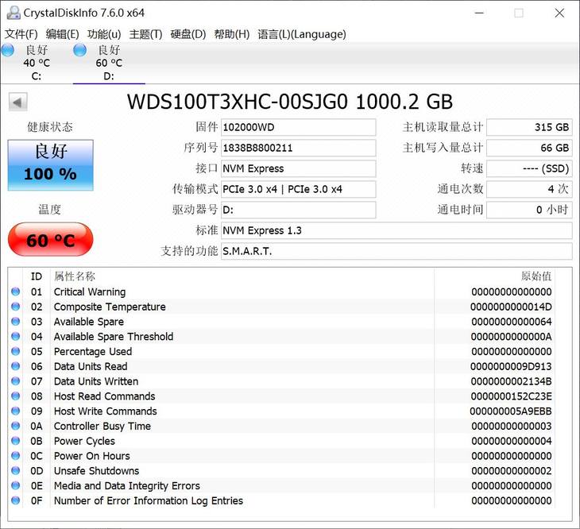Click the transfer mode field PCIe 3.0 x4
The width and height of the screenshot is (580, 529).
click(x=298, y=189)
